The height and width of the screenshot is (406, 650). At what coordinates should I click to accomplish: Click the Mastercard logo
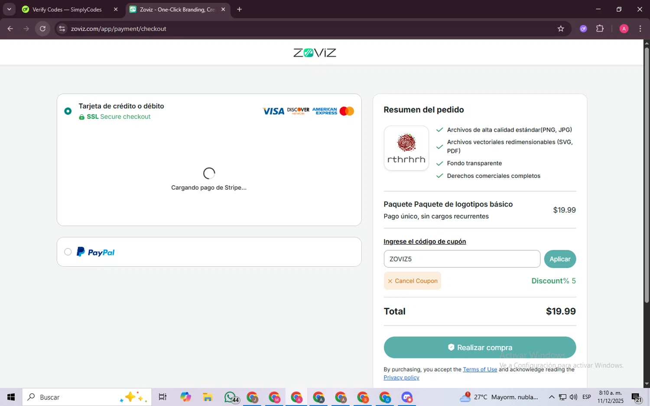pos(347,111)
